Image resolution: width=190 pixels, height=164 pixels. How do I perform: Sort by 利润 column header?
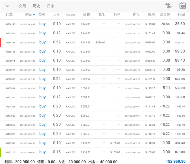(181, 15)
